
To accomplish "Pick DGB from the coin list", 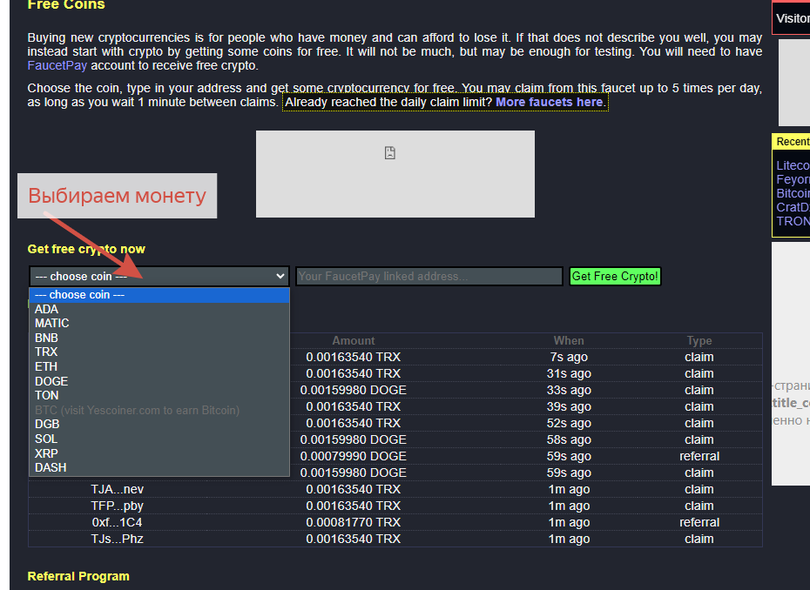I will coord(159,425).
